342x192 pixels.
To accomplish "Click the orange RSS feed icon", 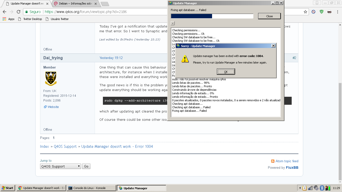I will pyautogui.click(x=273, y=161).
